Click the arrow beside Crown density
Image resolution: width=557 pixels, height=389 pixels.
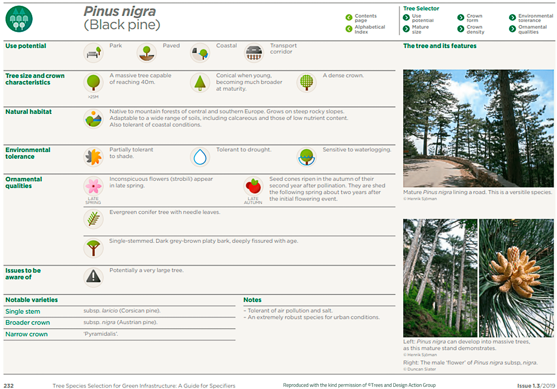pyautogui.click(x=461, y=29)
